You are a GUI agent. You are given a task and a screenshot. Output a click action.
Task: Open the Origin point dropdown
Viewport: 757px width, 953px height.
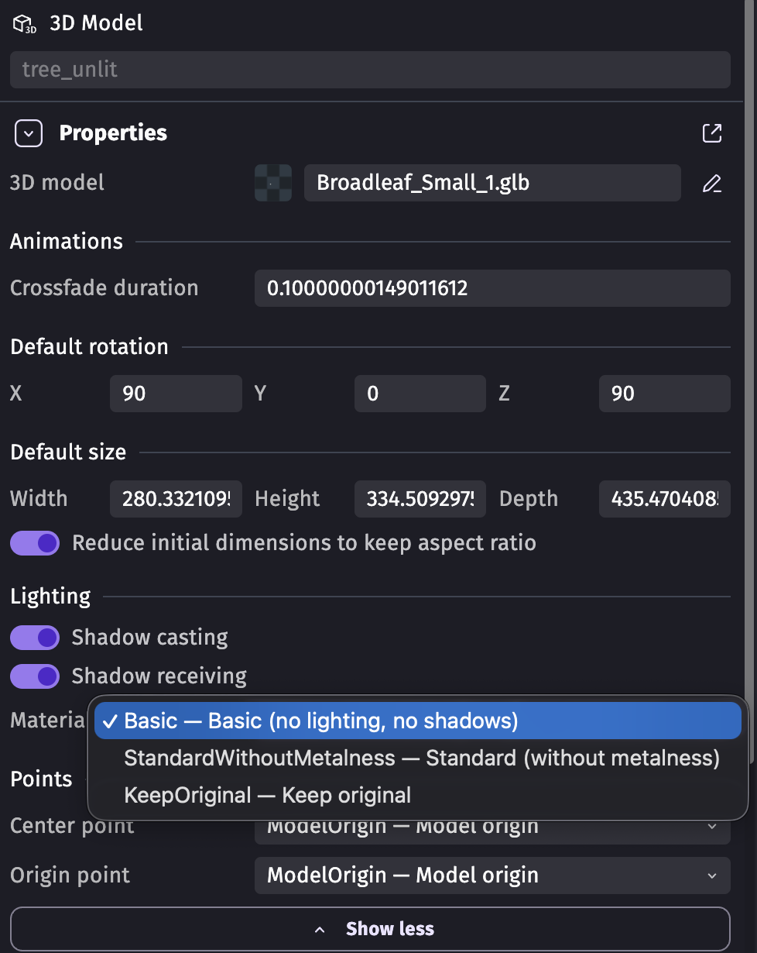[492, 876]
